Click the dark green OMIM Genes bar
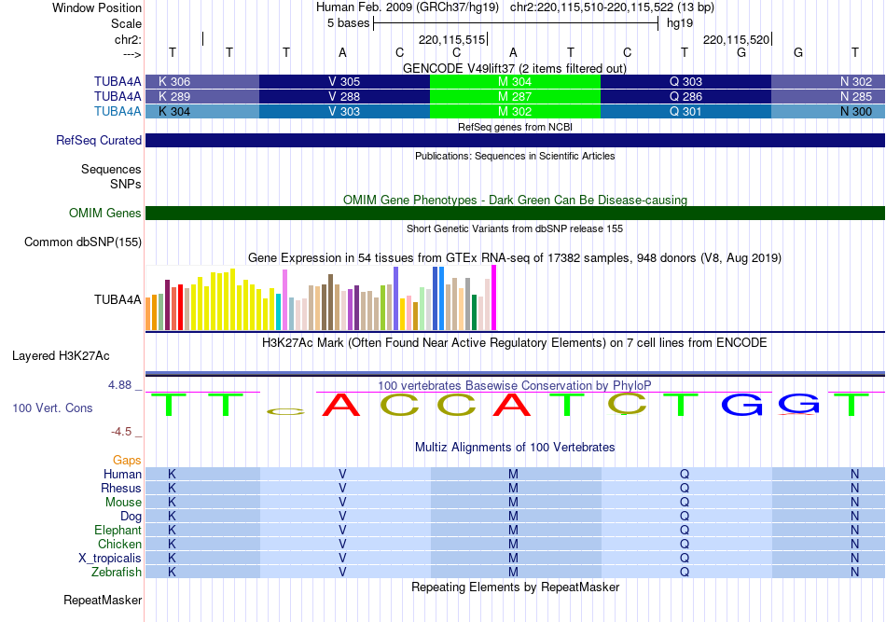The height and width of the screenshot is (622, 886). pyautogui.click(x=515, y=213)
